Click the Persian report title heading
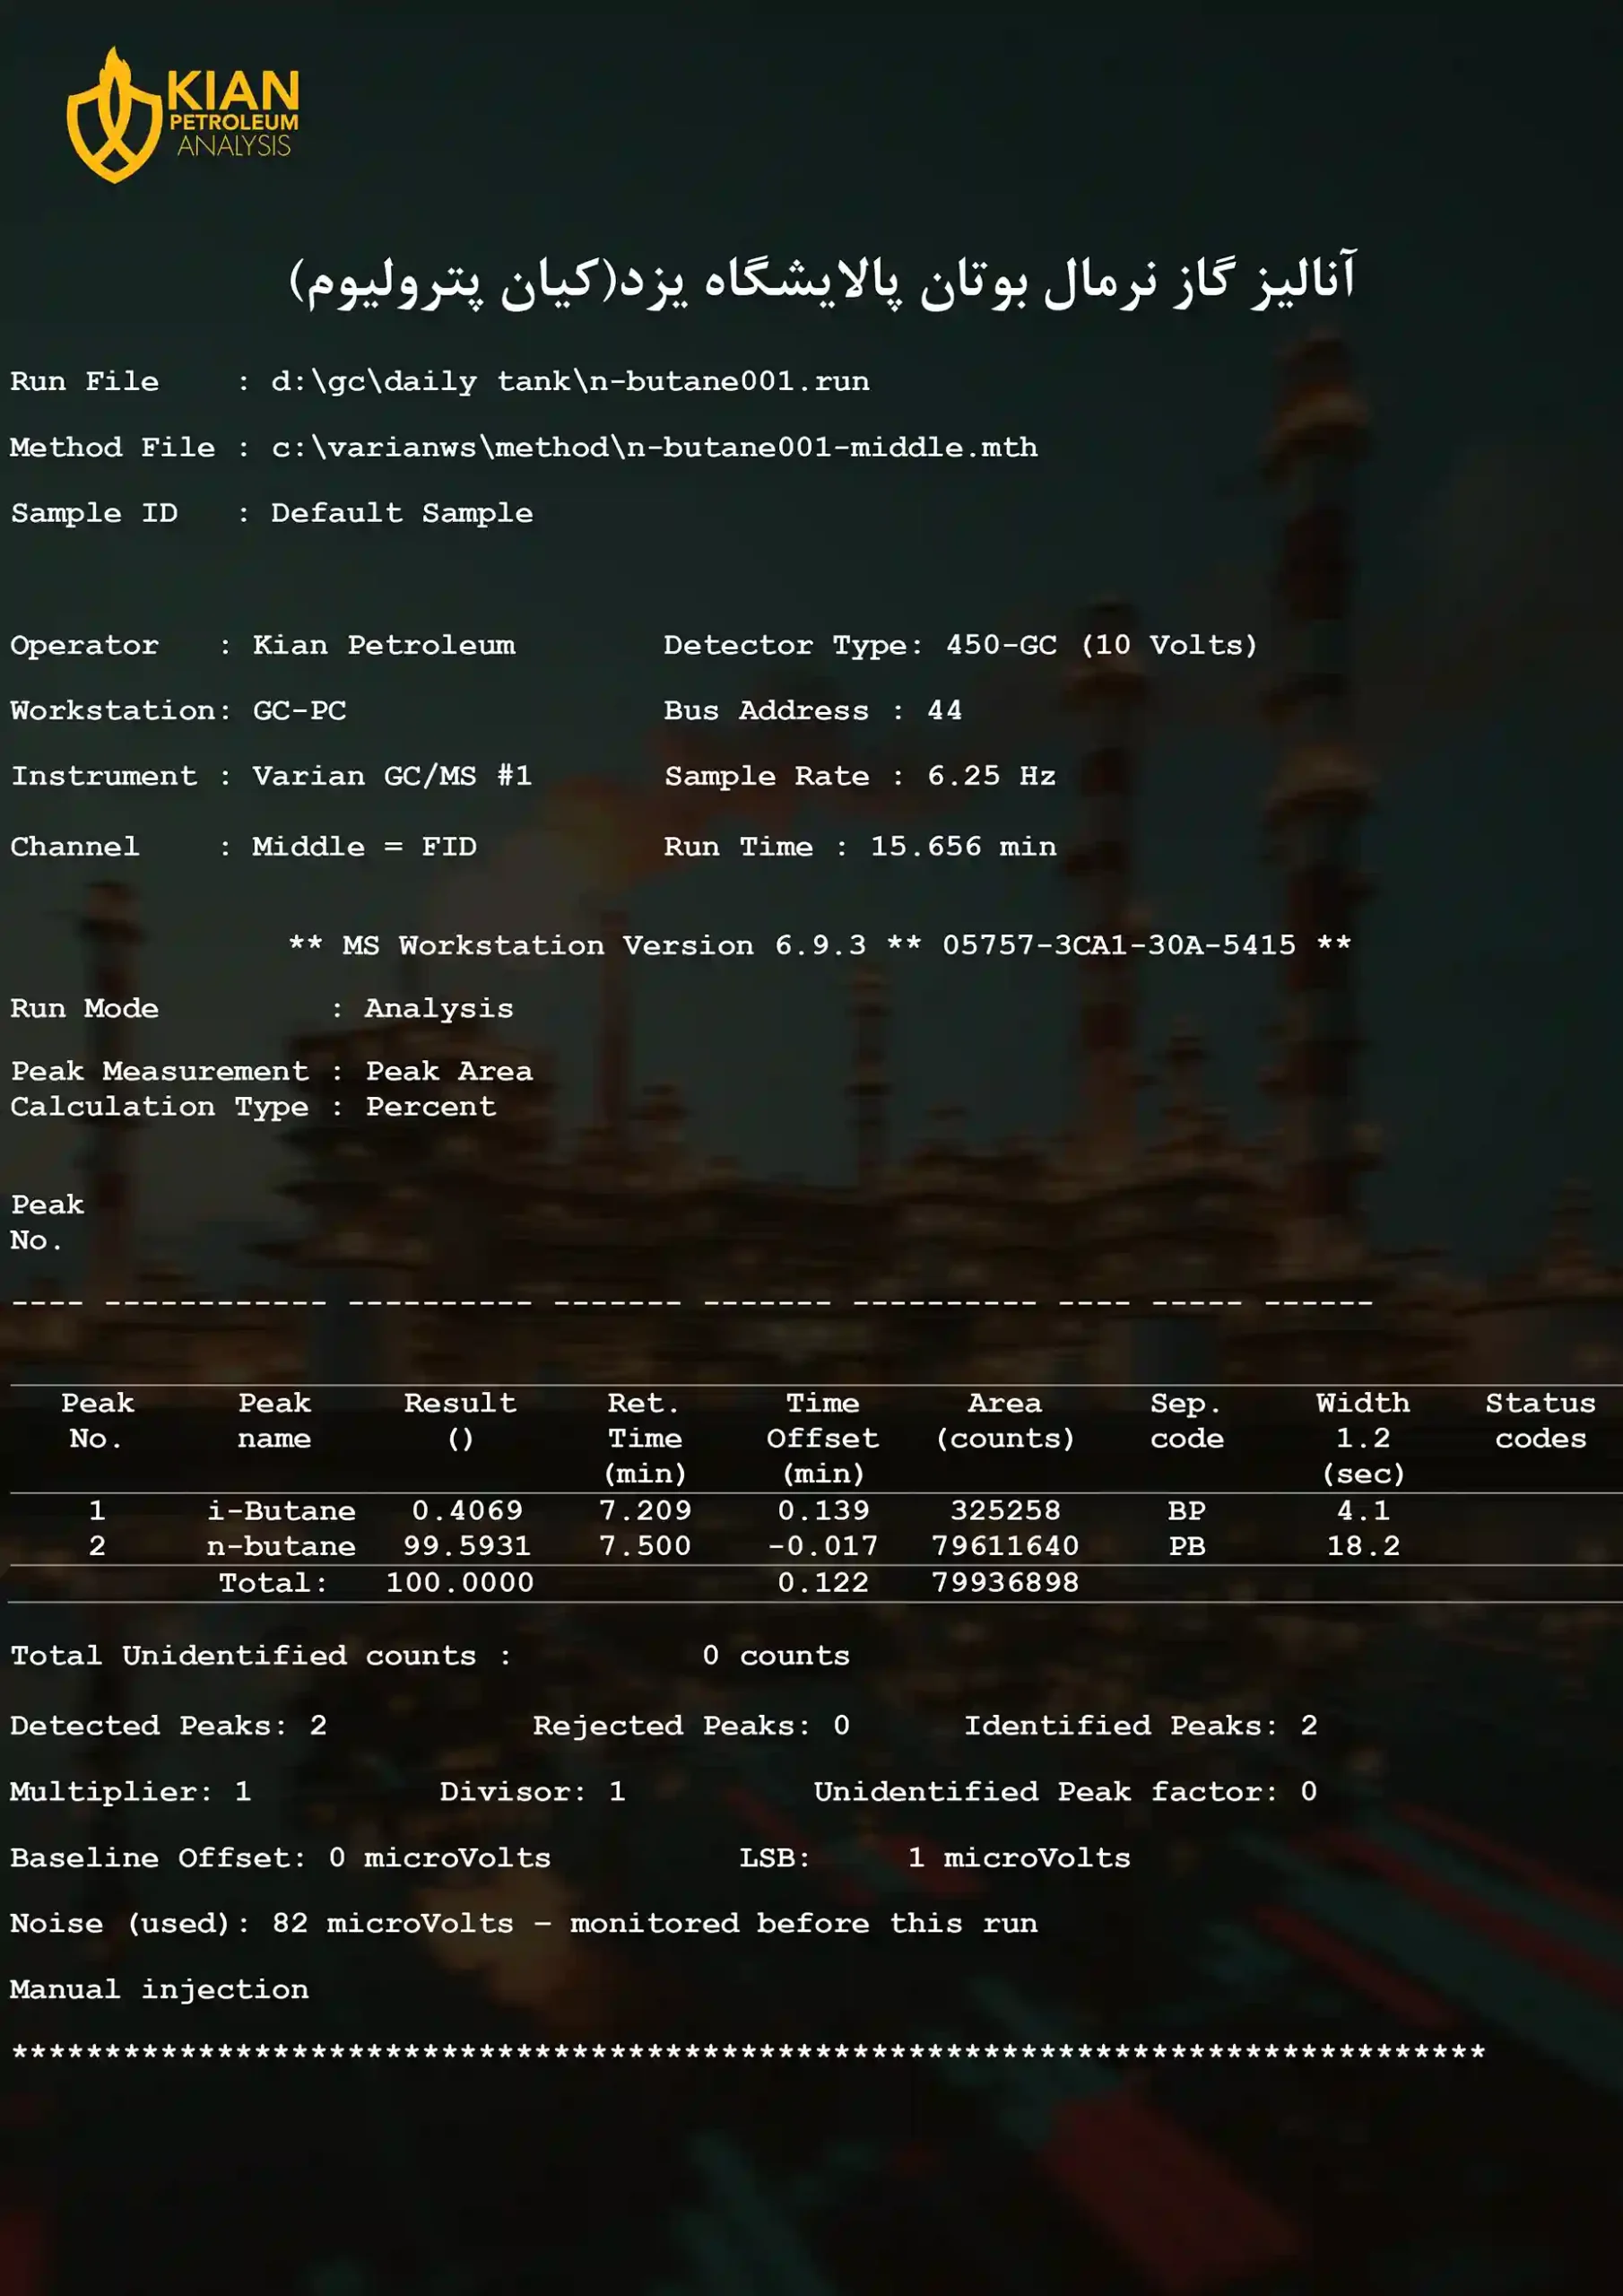The width and height of the screenshot is (1623, 2296). coord(821,280)
